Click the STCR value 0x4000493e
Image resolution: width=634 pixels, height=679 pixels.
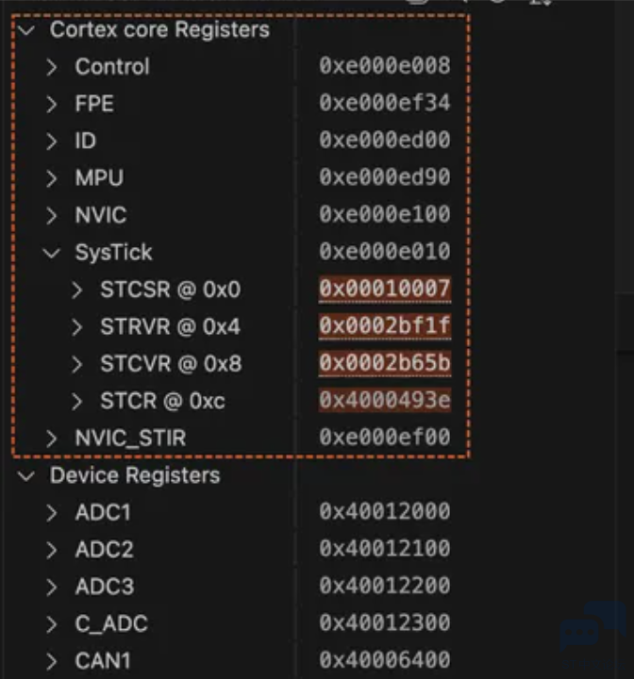(384, 402)
